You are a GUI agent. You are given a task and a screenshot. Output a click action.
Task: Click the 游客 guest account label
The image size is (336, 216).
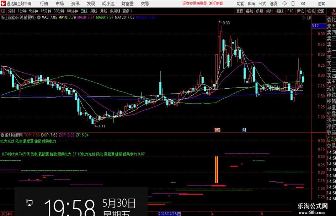(321, 4)
